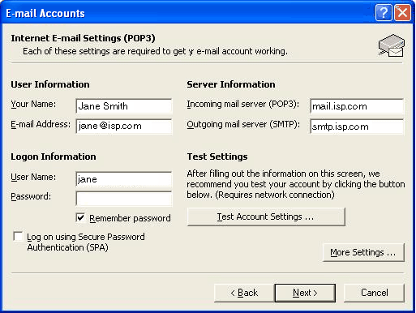
Task: Click the User Name label
Action: point(33,177)
